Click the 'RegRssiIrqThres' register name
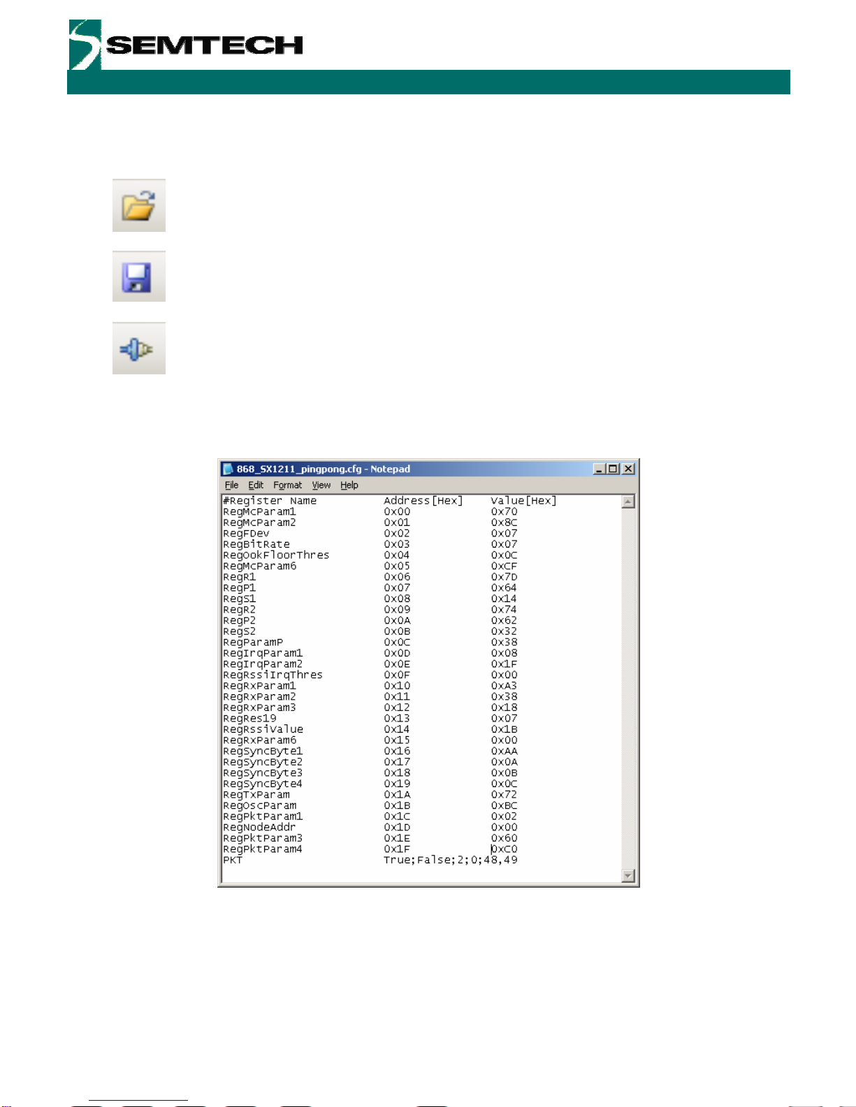Screen dimensions: 856x1107 point(273,675)
